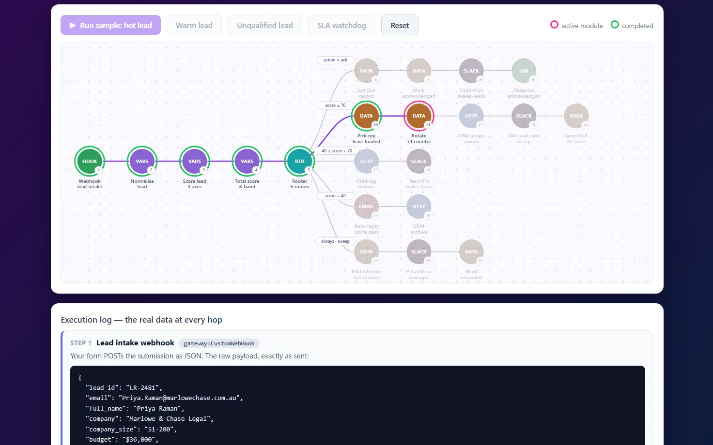The image size is (713, 445).
Task: Select the DATA Find overdue SLA records node
Action: point(366,252)
